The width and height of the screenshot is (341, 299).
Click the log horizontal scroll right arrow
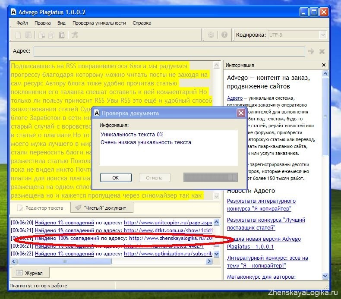(x=209, y=261)
